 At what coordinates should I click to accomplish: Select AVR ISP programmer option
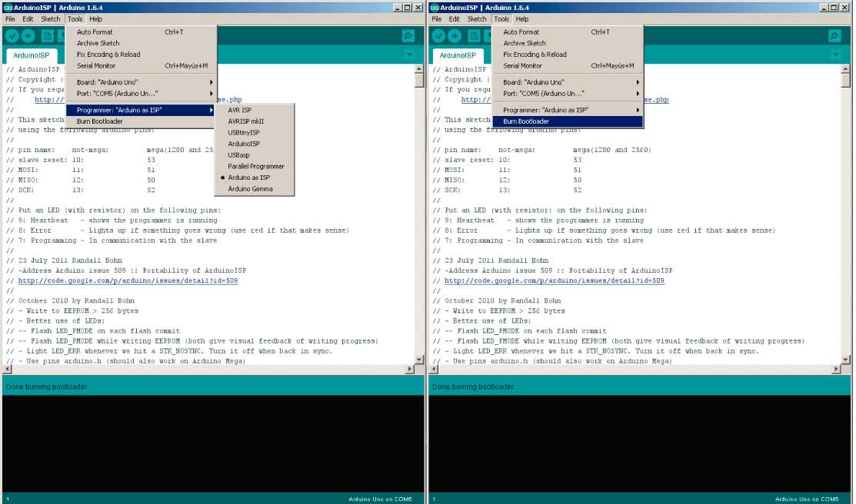pyautogui.click(x=255, y=110)
